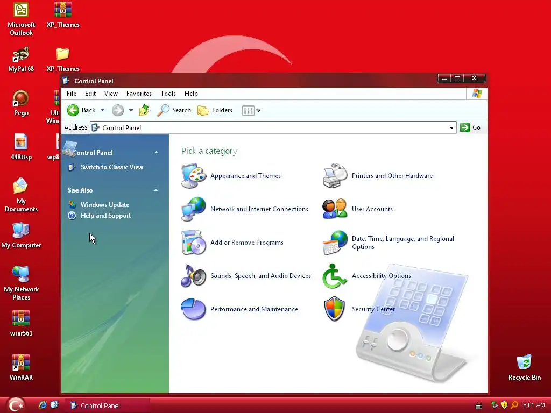
Task: Click Switch to Classic View link
Action: pos(112,167)
